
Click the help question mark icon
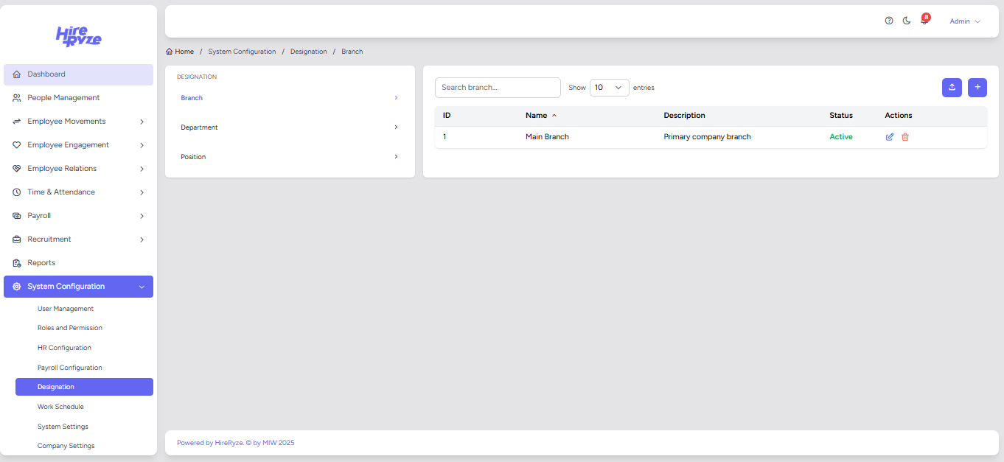click(x=889, y=21)
